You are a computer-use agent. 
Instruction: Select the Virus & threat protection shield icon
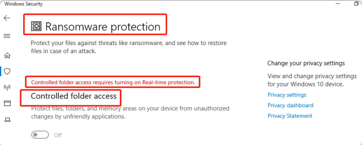coord(7,71)
